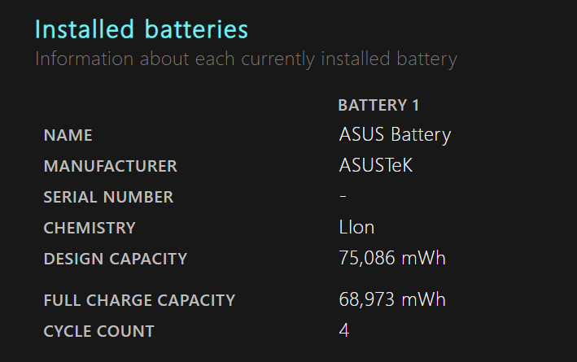Viewport: 577px width, 362px height.
Task: Click the FULL CHARGE CAPACITY label
Action: tap(139, 300)
